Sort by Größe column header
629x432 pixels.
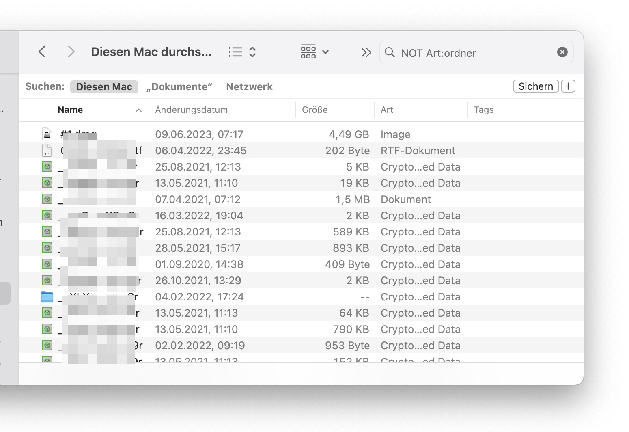click(314, 110)
